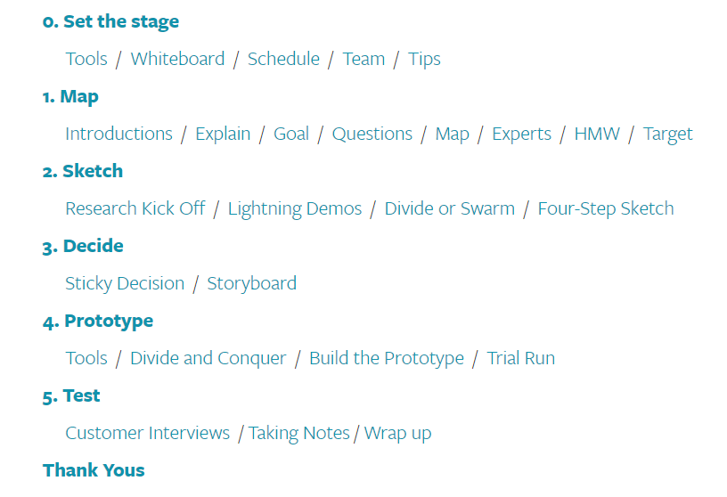Image resolution: width=727 pixels, height=497 pixels.
Task: Click the HMW link
Action: 597,134
